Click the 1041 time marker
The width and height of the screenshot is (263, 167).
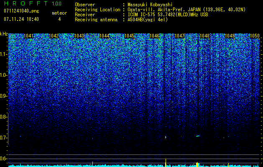pos(29,36)
